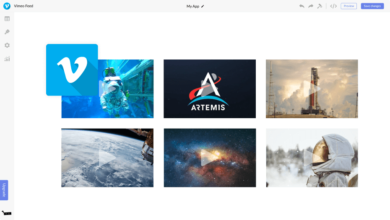
Task: Click the small logo at sidebar bottom
Action: coord(6,213)
